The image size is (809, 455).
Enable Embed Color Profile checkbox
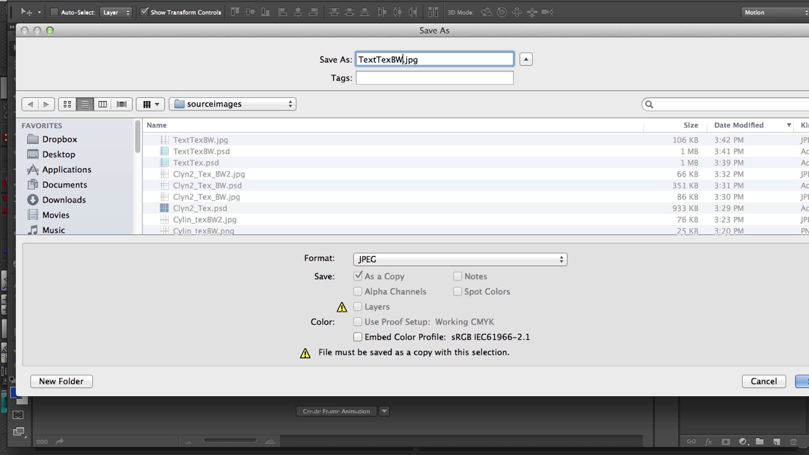pos(358,337)
